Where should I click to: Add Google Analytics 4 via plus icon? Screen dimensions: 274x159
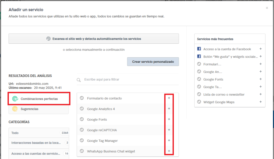pyautogui.click(x=169, y=109)
